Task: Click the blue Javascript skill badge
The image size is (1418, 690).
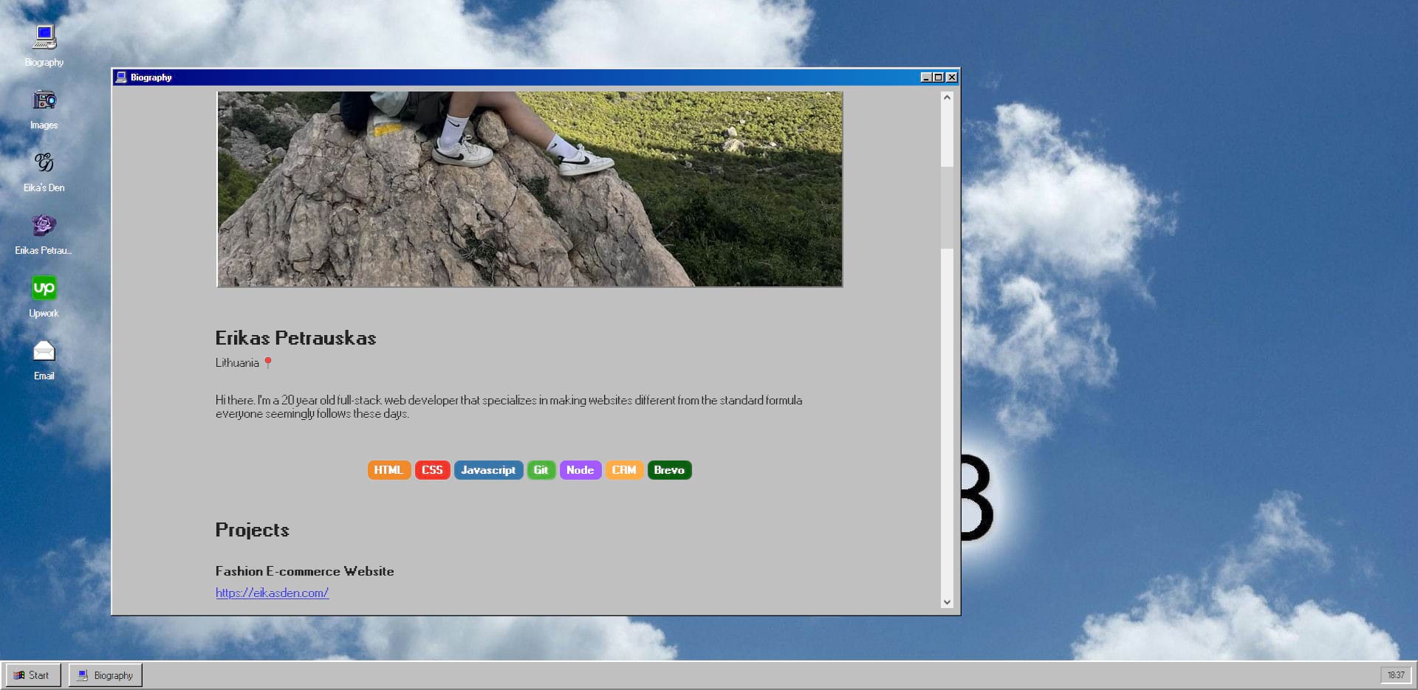Action: point(488,470)
